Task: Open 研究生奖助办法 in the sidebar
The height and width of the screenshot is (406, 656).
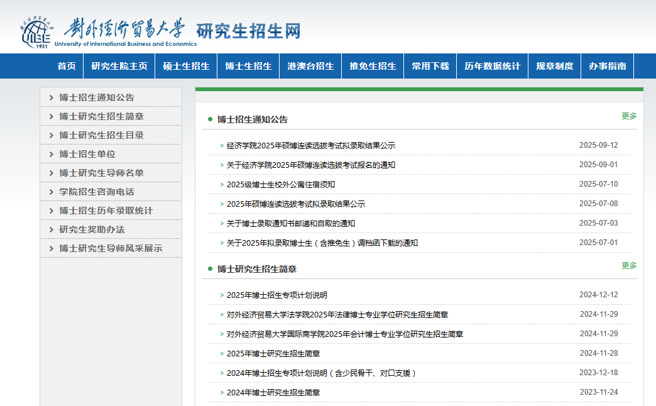Action: pos(92,229)
